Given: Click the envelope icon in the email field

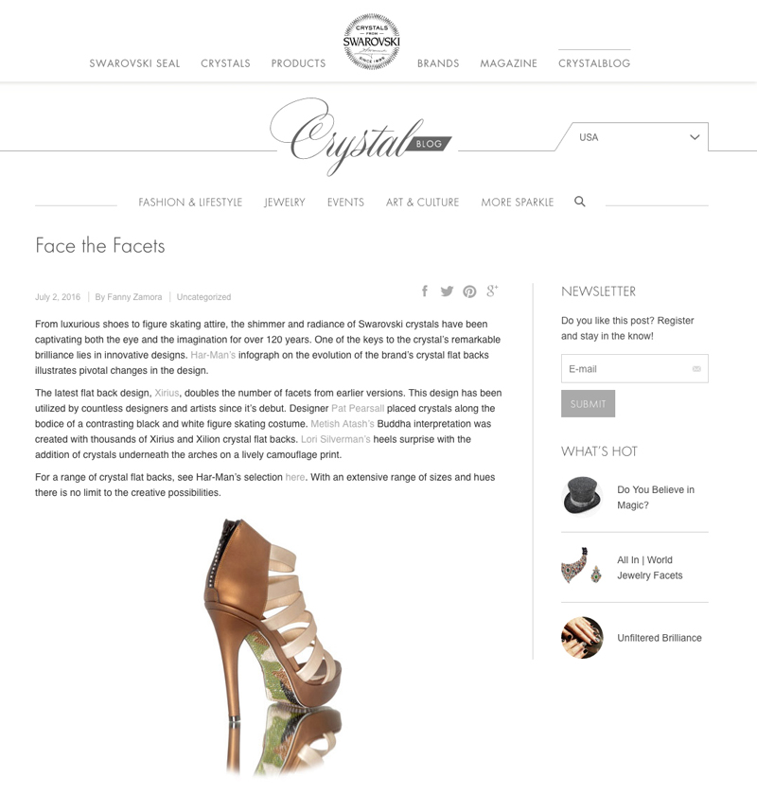Looking at the screenshot, I should point(696,369).
